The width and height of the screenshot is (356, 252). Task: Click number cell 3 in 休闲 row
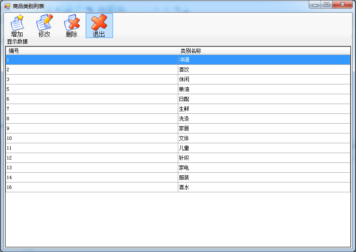92,79
